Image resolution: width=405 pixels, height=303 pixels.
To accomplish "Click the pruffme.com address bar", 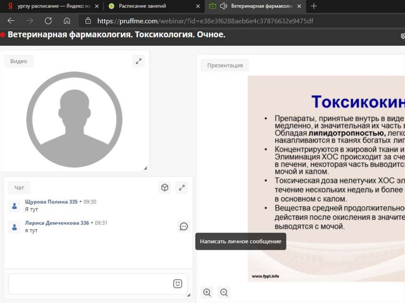I will tap(206, 21).
